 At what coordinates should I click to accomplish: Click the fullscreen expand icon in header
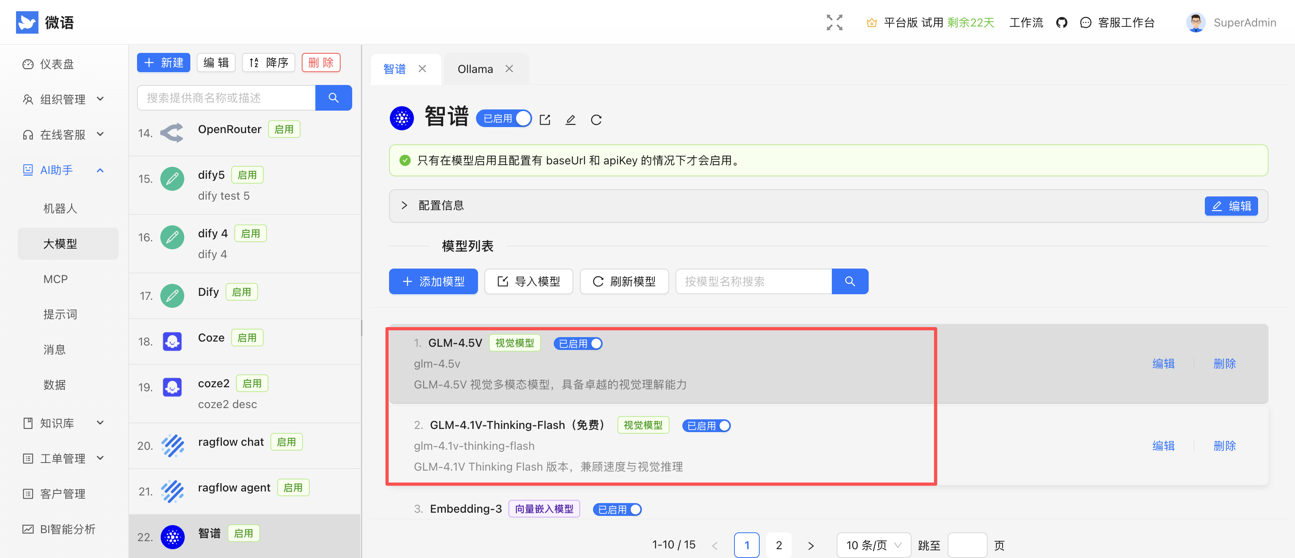(834, 22)
